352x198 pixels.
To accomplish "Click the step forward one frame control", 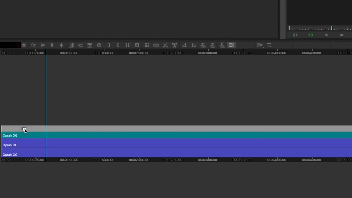I will pos(342,35).
